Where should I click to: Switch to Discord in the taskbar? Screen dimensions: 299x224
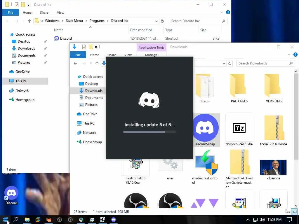(114, 220)
